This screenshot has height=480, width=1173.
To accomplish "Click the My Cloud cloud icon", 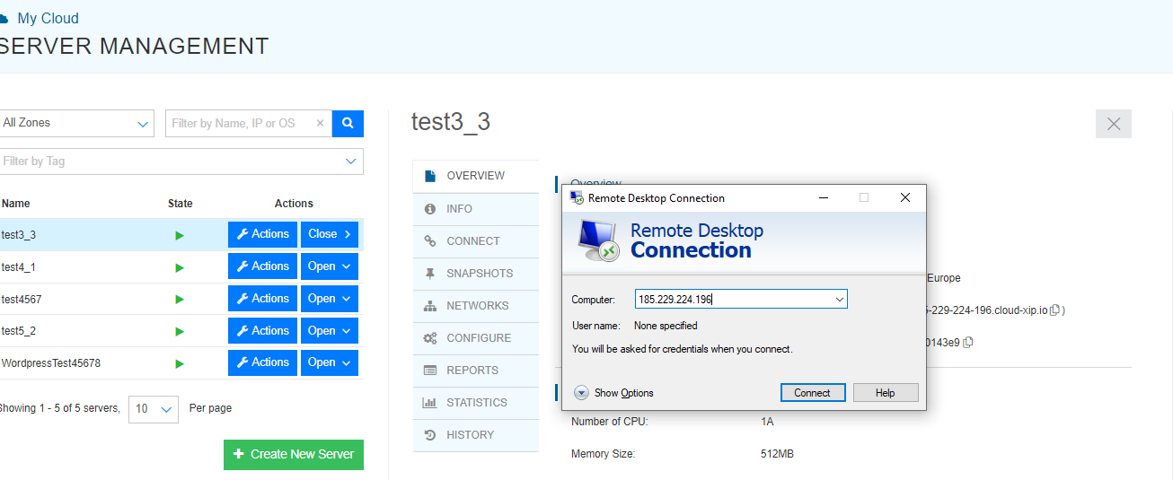I will click(4, 19).
